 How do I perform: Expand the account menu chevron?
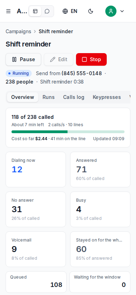click(x=122, y=11)
